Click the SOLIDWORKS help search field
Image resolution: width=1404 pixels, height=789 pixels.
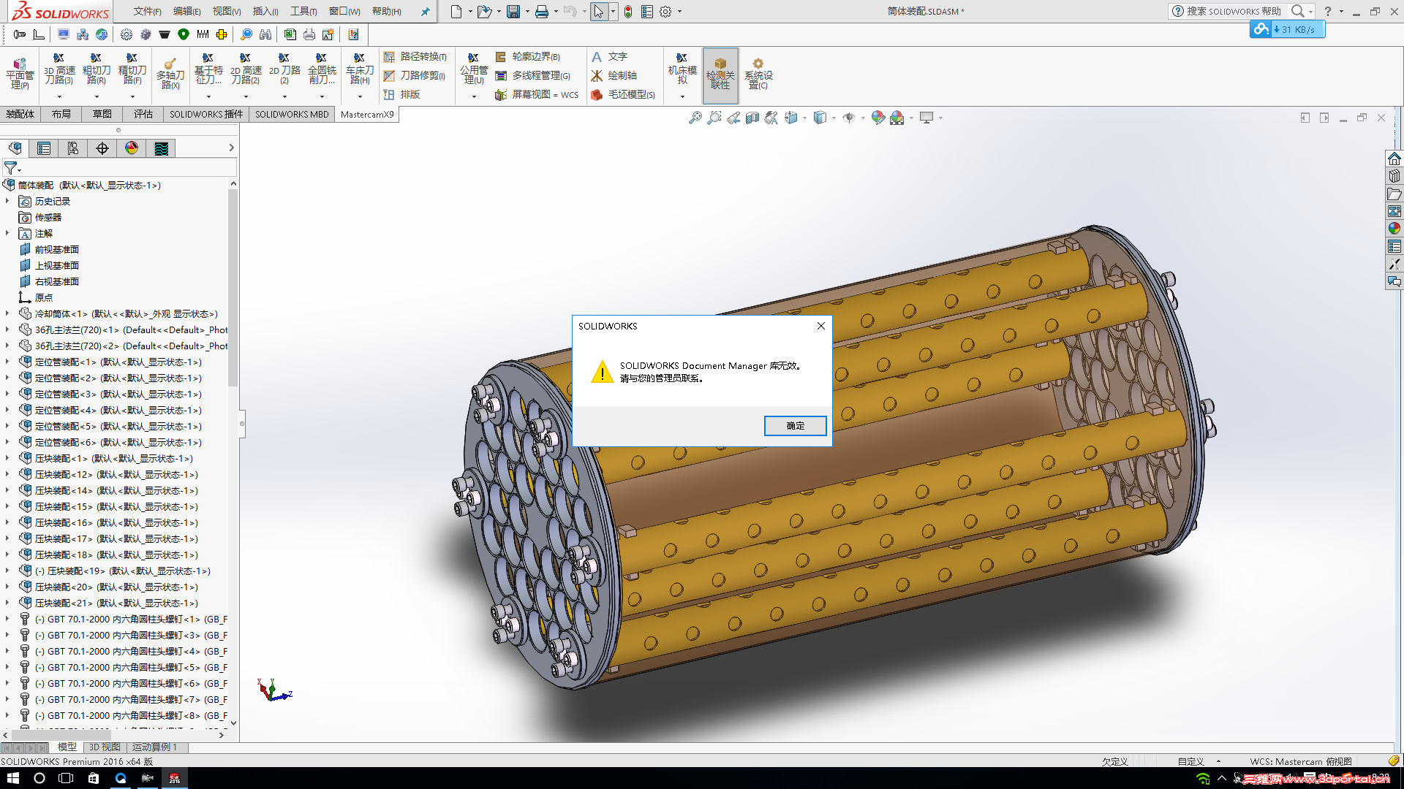coord(1233,11)
